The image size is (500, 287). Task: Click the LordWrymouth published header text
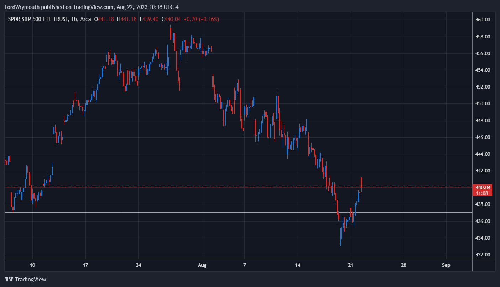coord(91,7)
